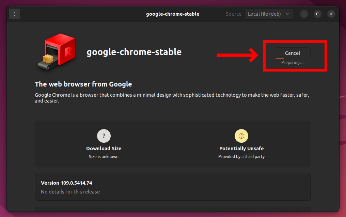Click the large google-chrome-stable app name
Image resolution: width=346 pixels, height=217 pixels.
(x=134, y=52)
